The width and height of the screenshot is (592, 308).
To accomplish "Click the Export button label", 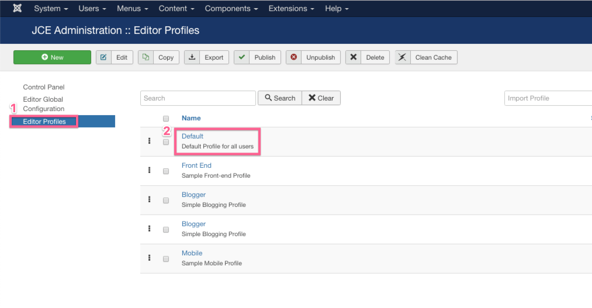I will tap(214, 57).
